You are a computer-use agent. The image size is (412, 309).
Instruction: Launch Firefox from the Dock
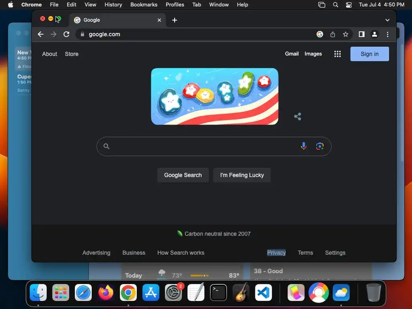coord(106,293)
